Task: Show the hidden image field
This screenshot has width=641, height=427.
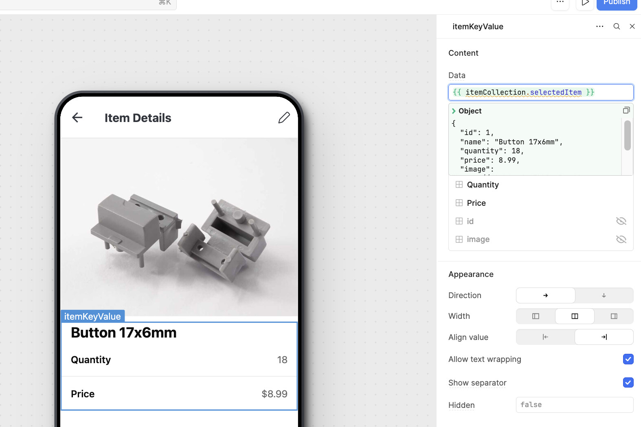Action: click(621, 240)
